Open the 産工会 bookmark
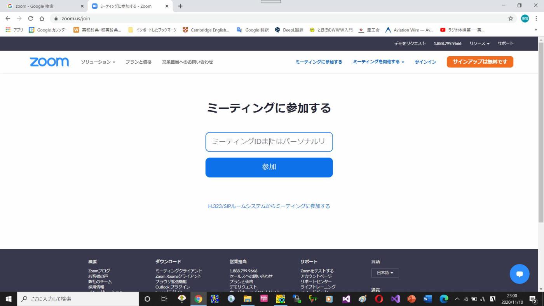This screenshot has width=544, height=306. tap(369, 30)
